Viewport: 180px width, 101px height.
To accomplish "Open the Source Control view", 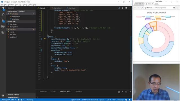I will coord(3,20).
